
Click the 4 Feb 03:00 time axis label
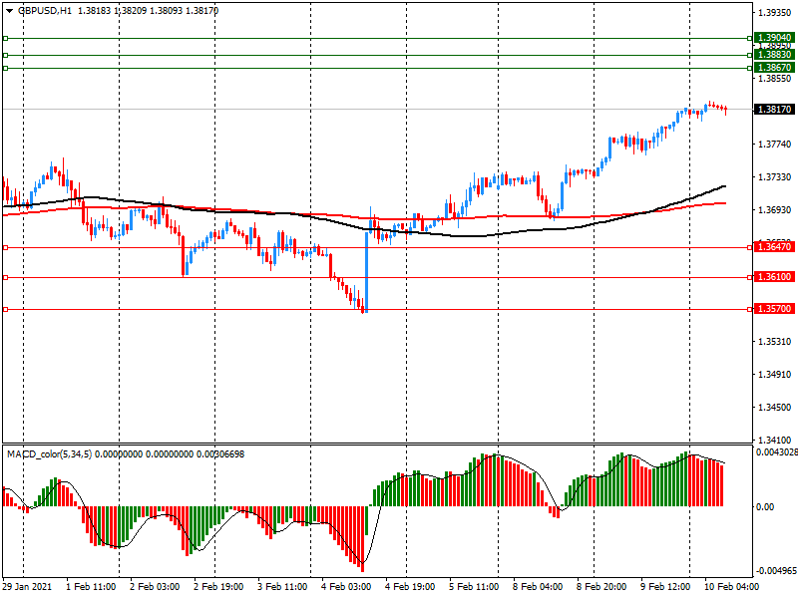click(344, 587)
